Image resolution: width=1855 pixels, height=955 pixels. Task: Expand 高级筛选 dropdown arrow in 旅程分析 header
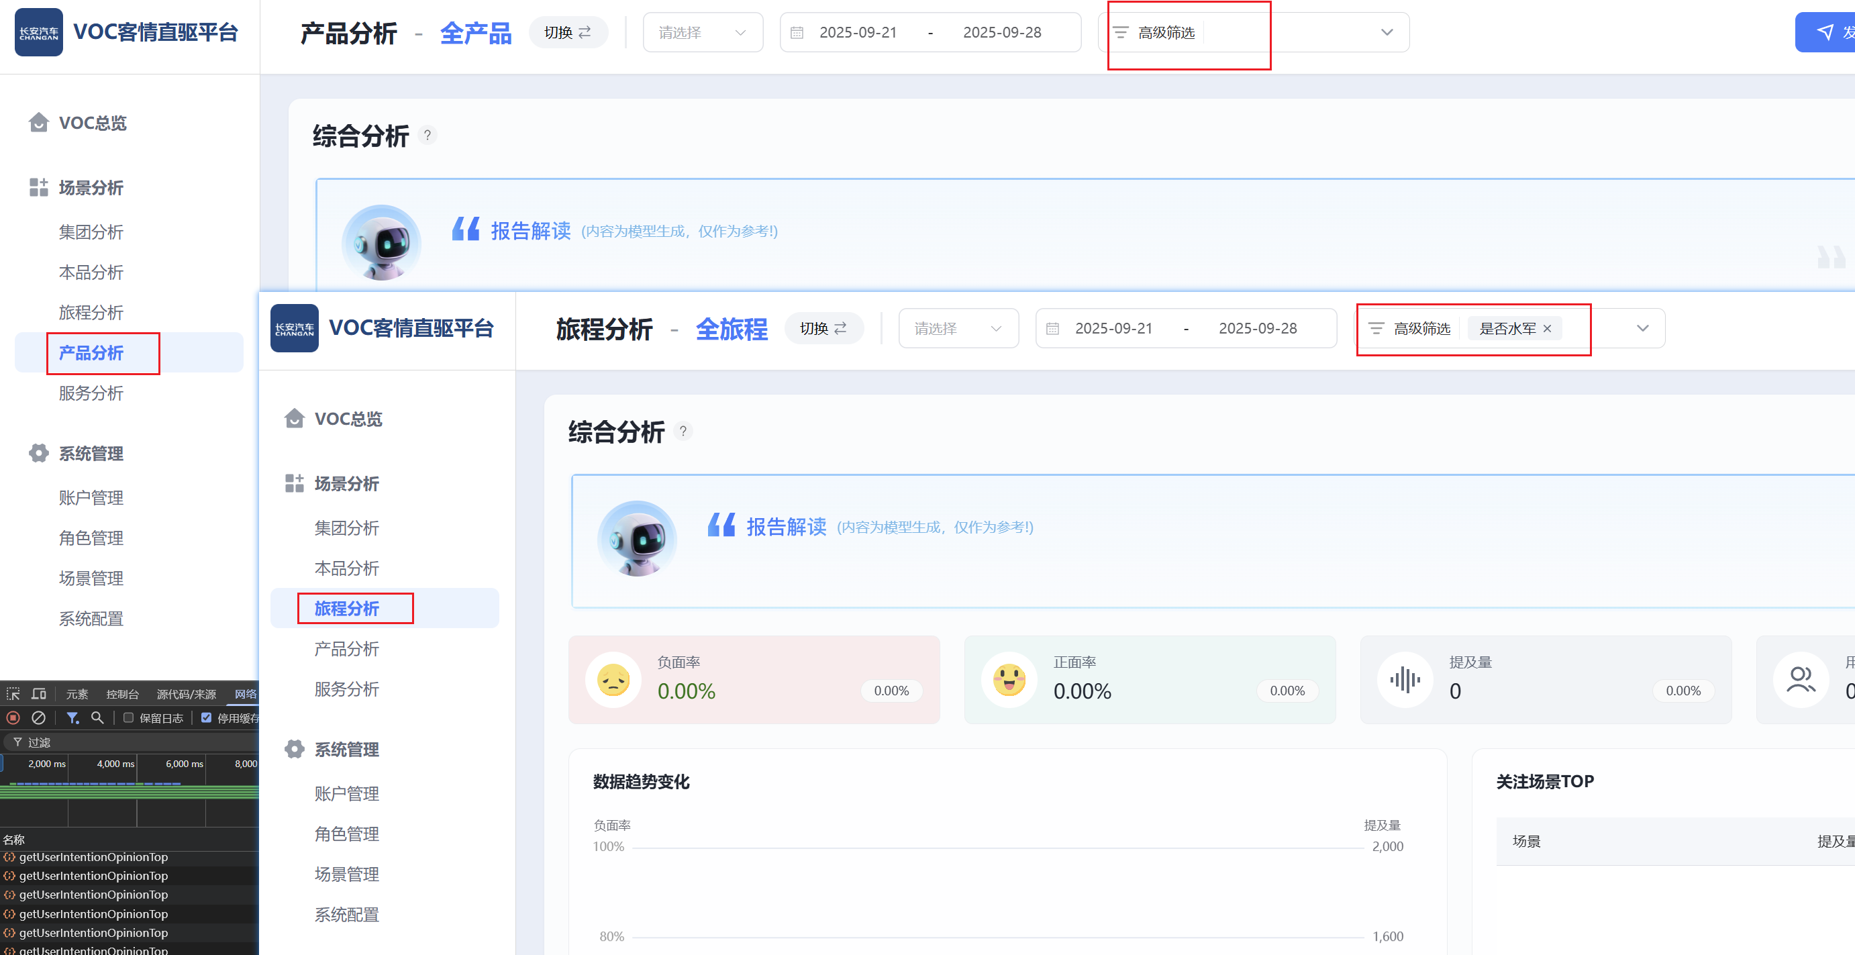1642,328
